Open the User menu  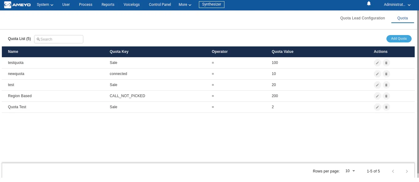tap(66, 5)
